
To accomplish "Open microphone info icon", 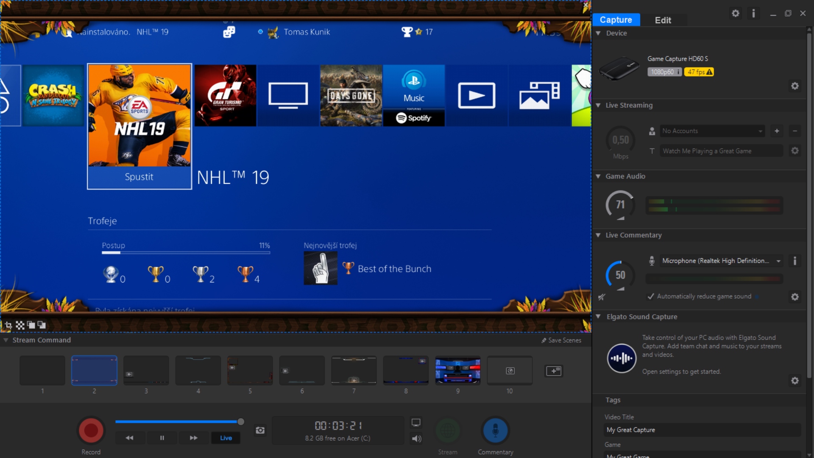I will click(795, 261).
